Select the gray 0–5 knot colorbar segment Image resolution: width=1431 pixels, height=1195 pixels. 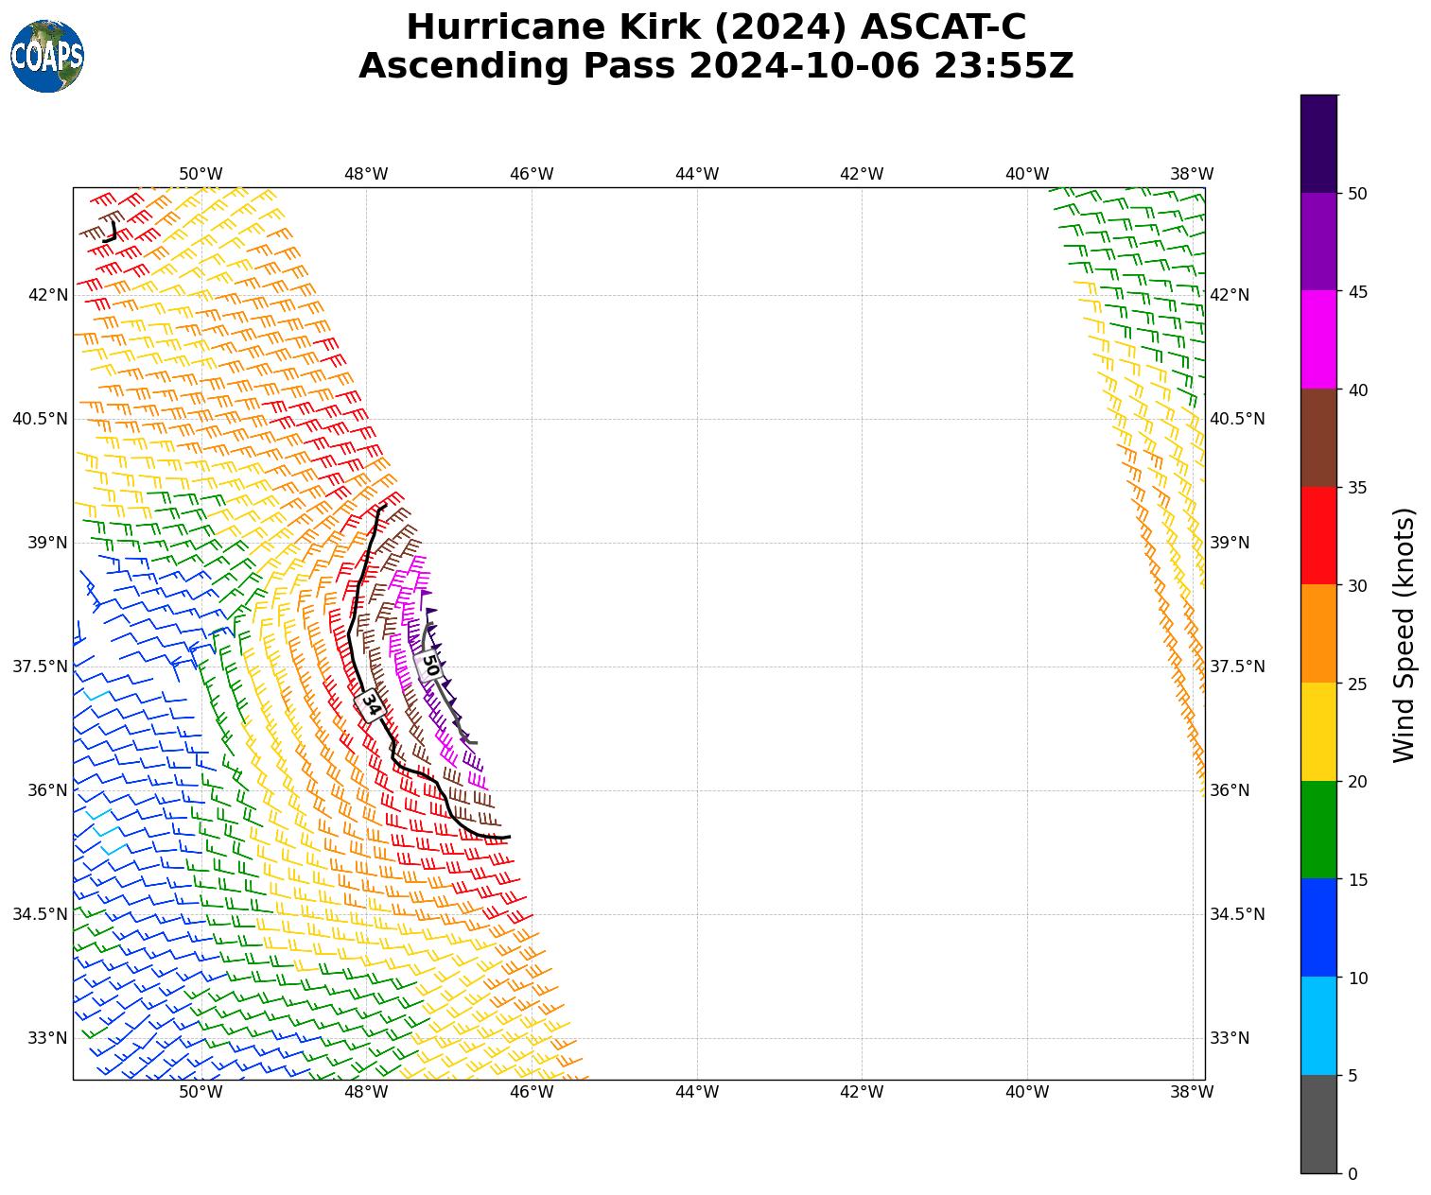[1318, 1124]
